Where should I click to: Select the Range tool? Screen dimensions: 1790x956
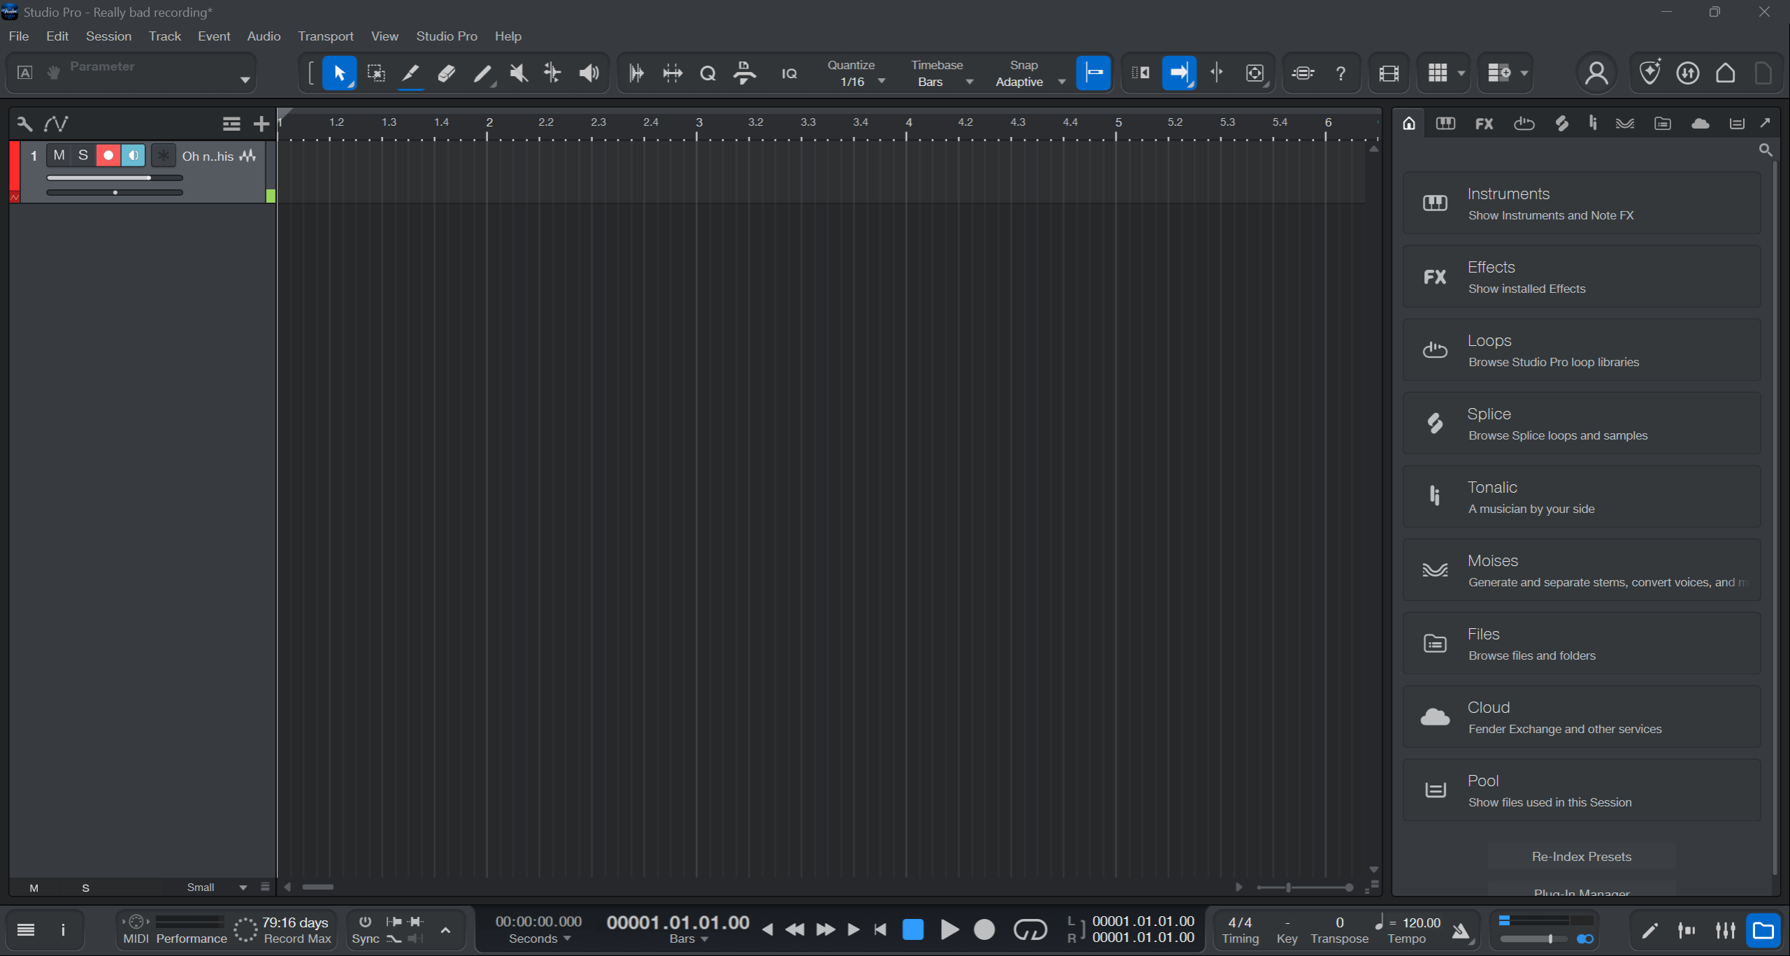click(376, 73)
